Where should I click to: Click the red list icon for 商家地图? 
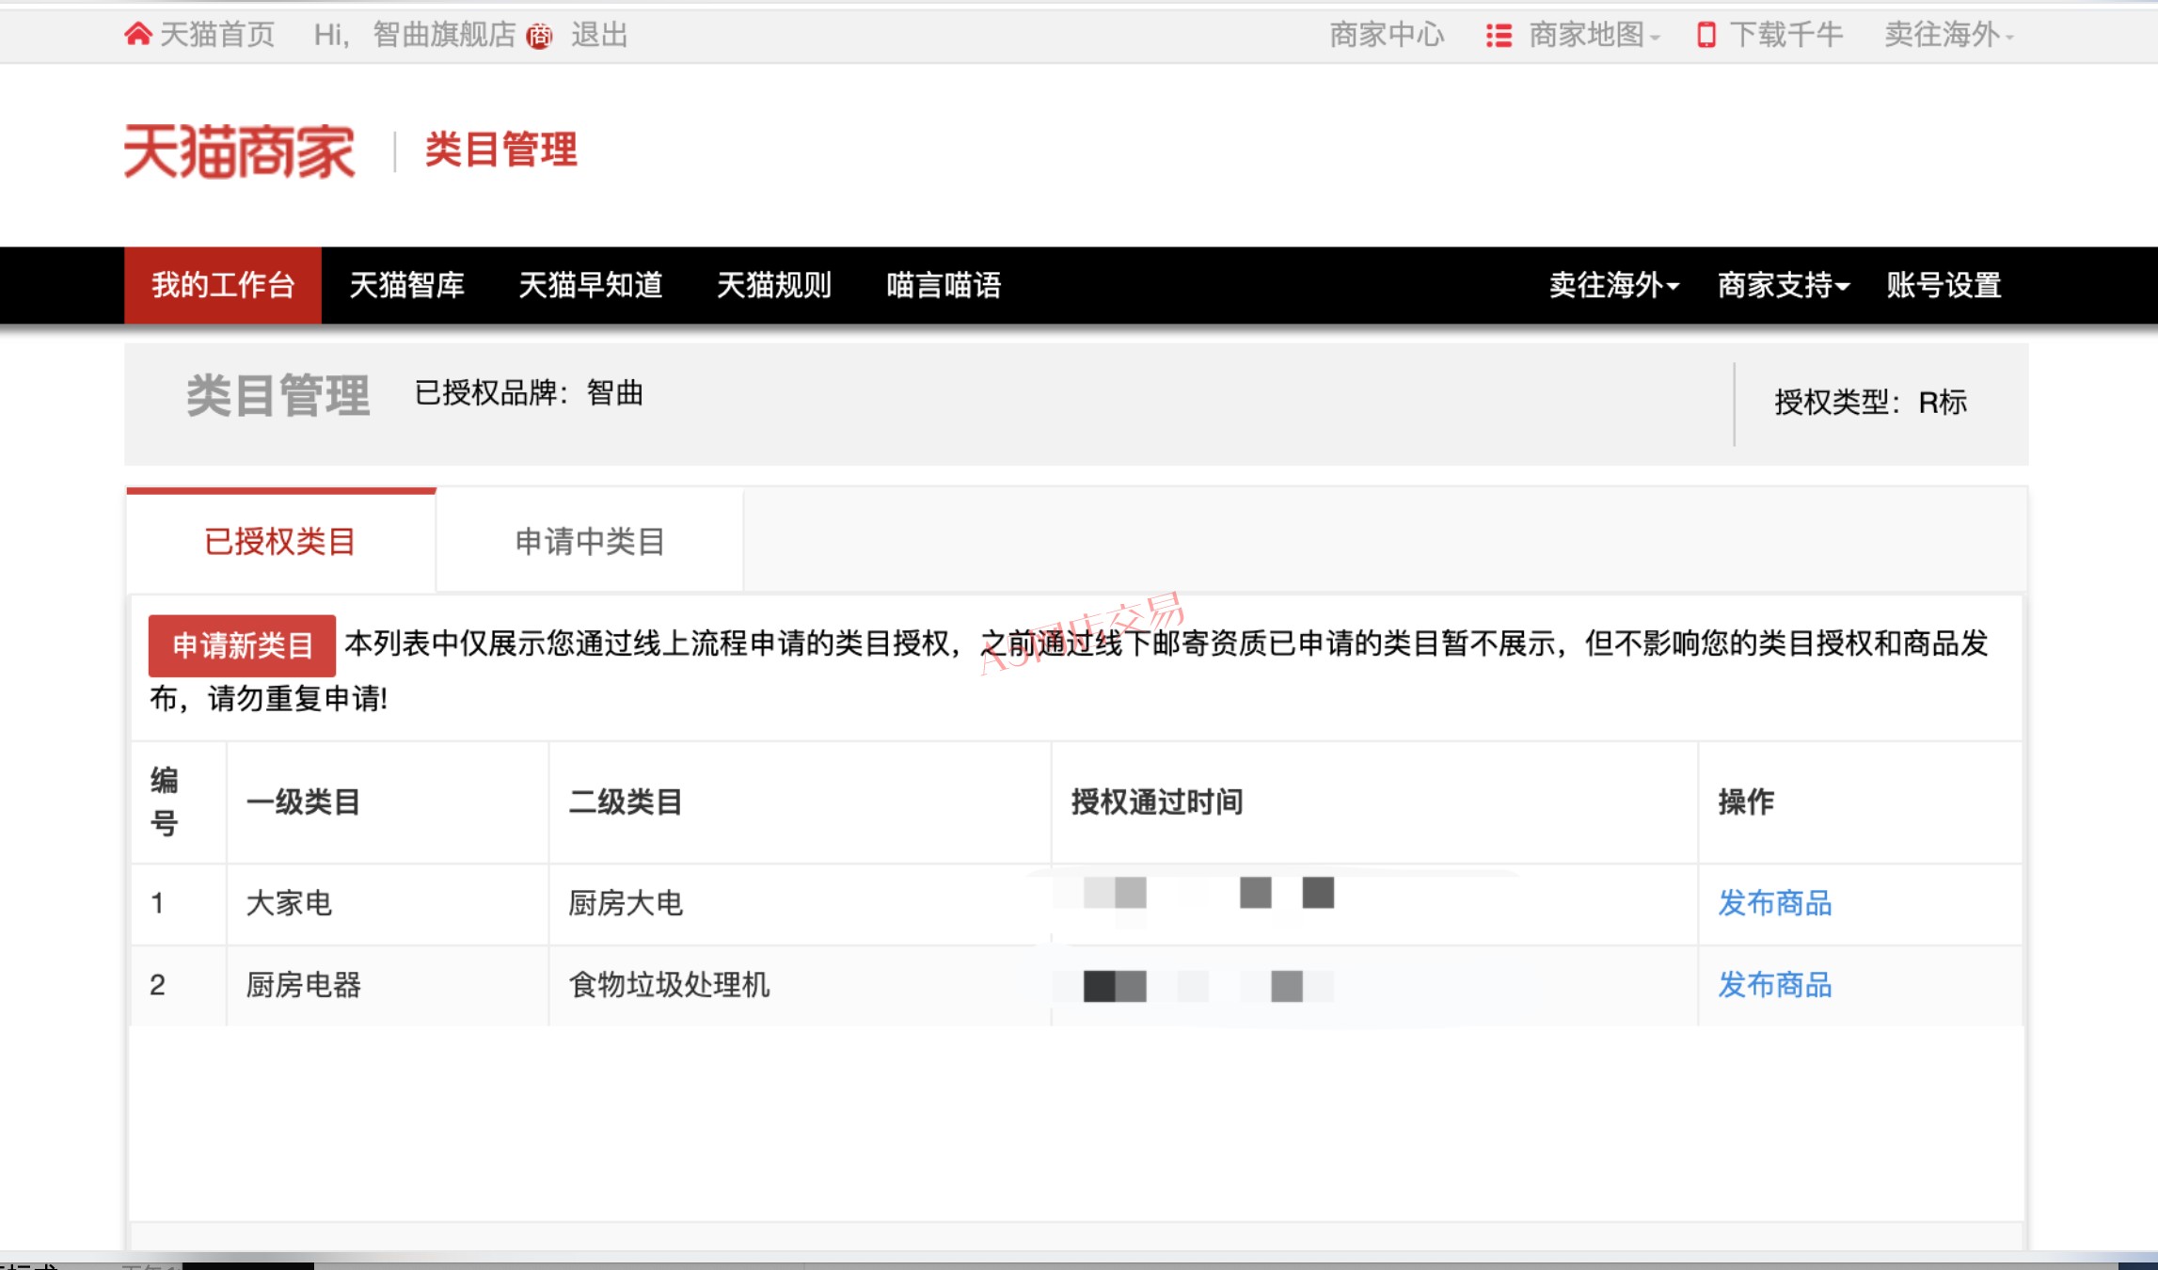pos(1499,36)
